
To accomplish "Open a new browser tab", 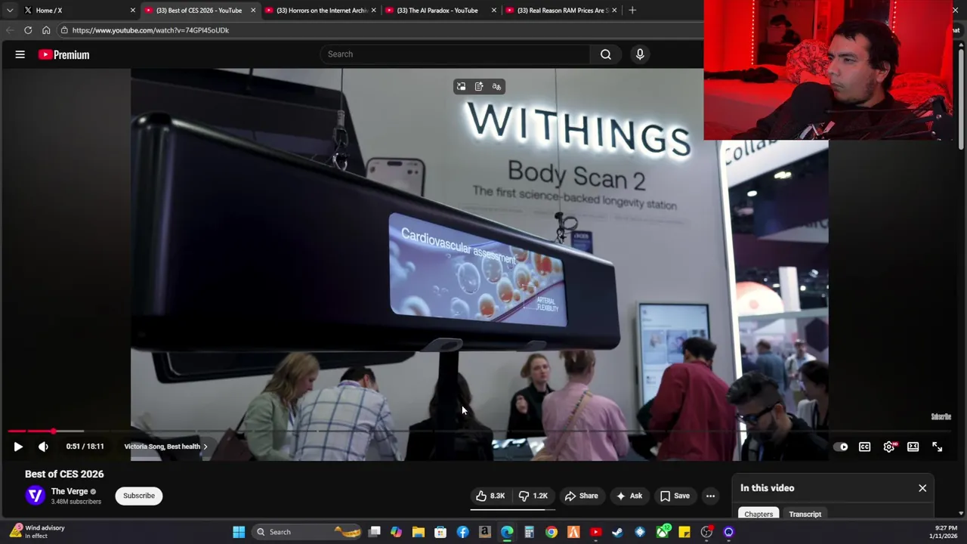I will pos(632,11).
